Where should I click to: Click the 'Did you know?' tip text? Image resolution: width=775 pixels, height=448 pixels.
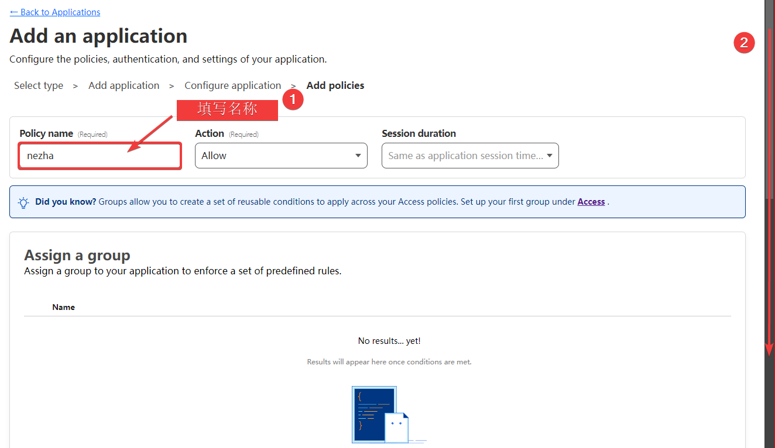(x=66, y=202)
